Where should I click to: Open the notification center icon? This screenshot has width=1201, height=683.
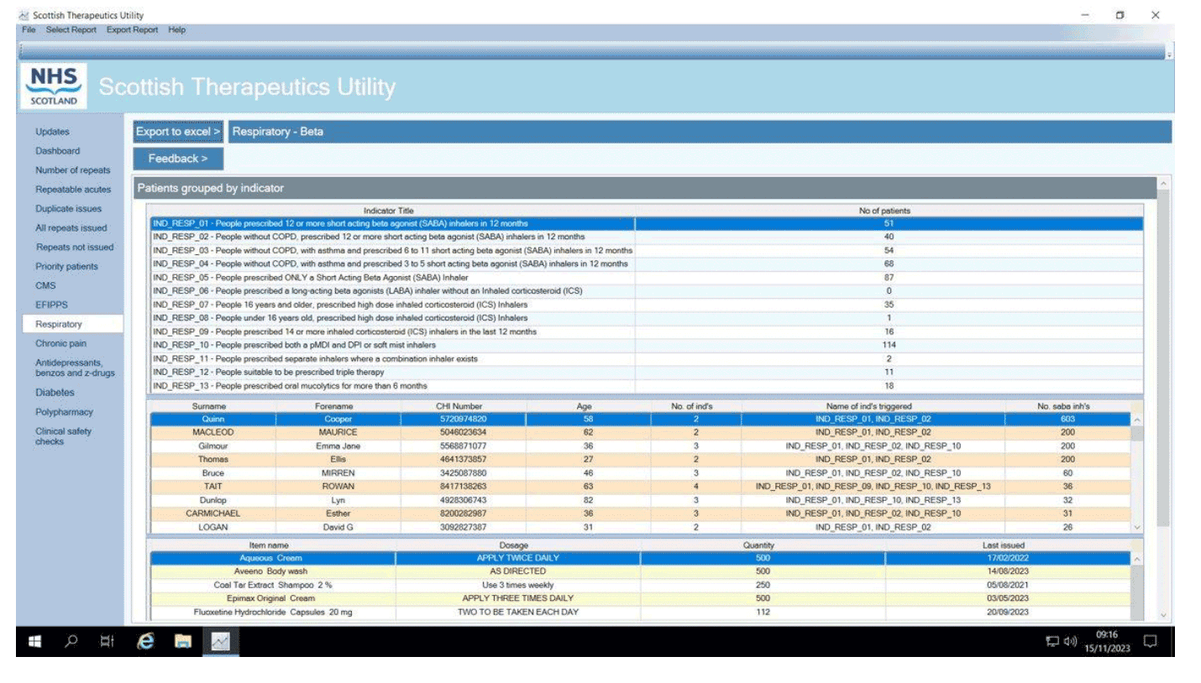(x=1150, y=642)
